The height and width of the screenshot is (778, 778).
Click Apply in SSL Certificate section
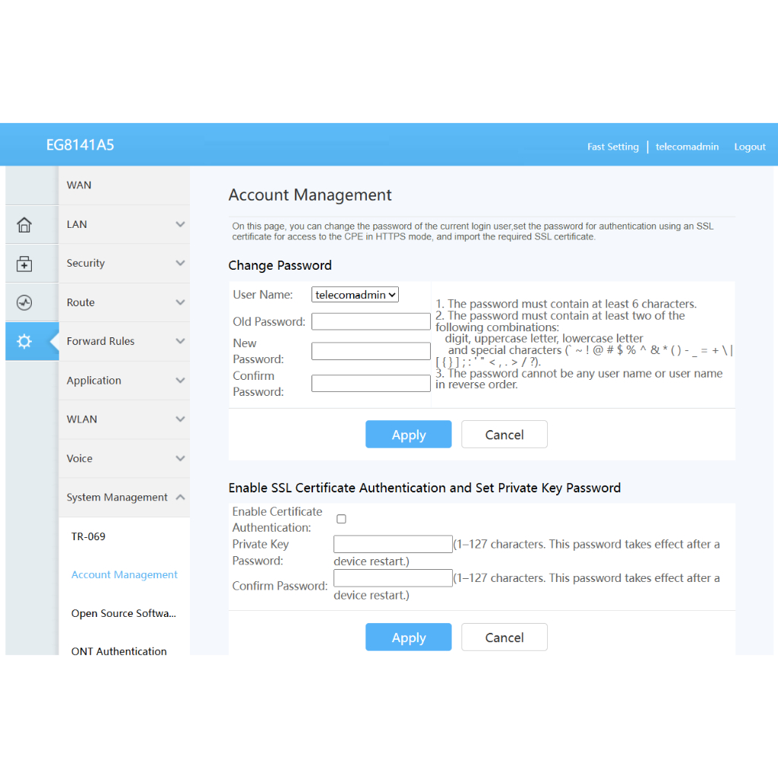408,637
